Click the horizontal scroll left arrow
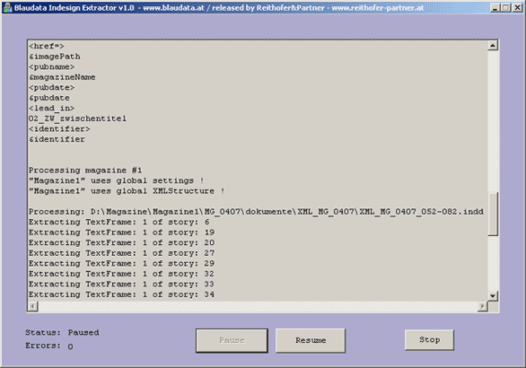Viewport: 526px width, 368px height. pyautogui.click(x=33, y=306)
